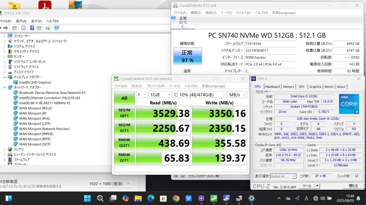The image size is (366, 205).
Task: Switch to the Bench tab in CPU-Z
Action: (329, 86)
